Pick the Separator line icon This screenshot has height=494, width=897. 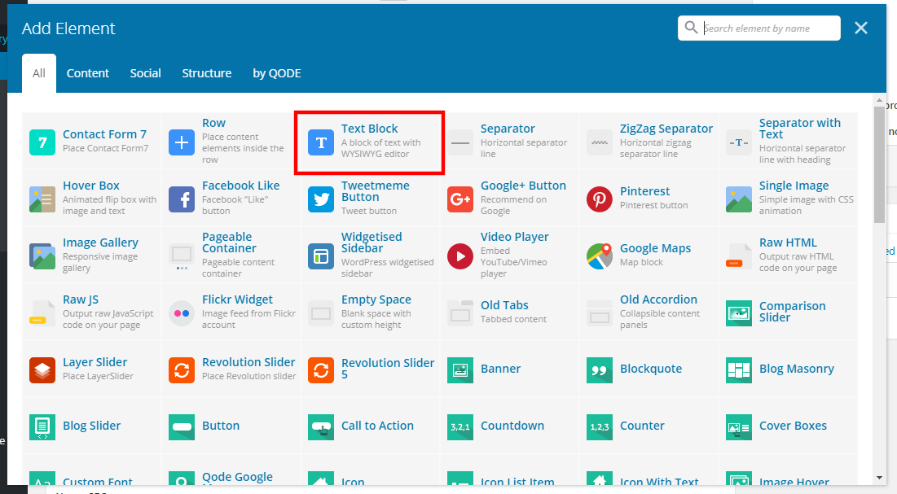click(x=460, y=142)
